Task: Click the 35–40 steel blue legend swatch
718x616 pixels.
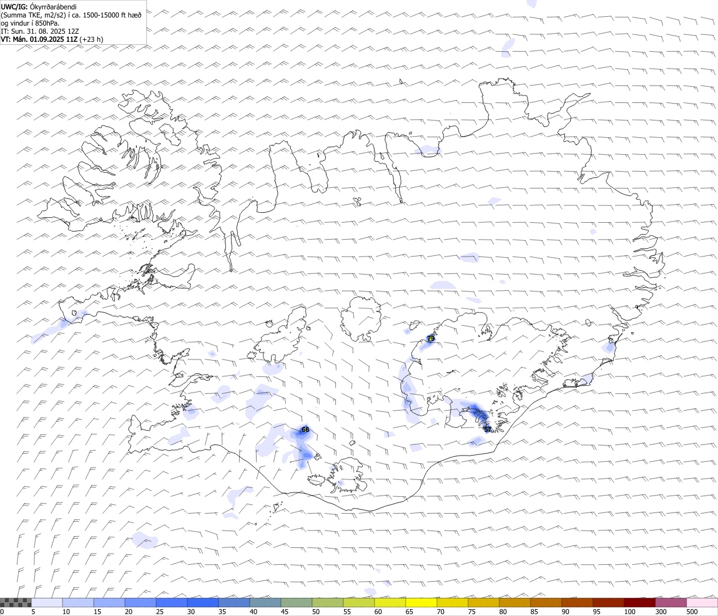Action: 234,603
